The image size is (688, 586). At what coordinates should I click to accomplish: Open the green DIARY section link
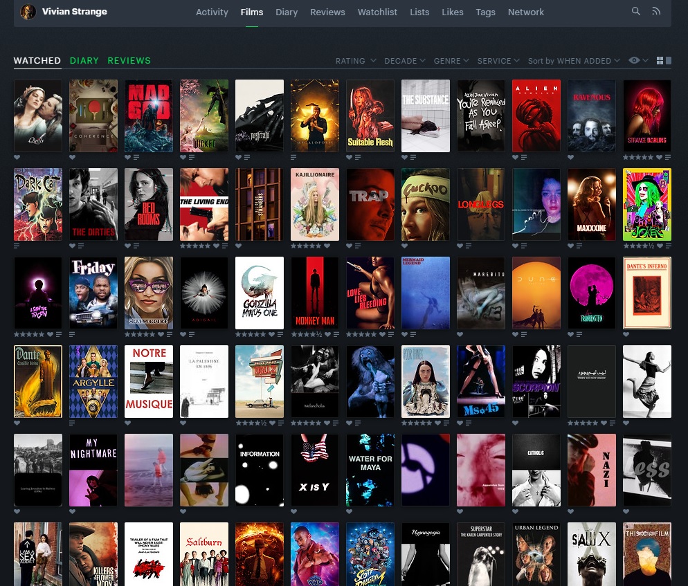pyautogui.click(x=84, y=60)
